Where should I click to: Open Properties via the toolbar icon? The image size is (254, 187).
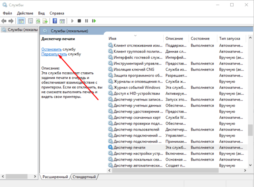30,21
